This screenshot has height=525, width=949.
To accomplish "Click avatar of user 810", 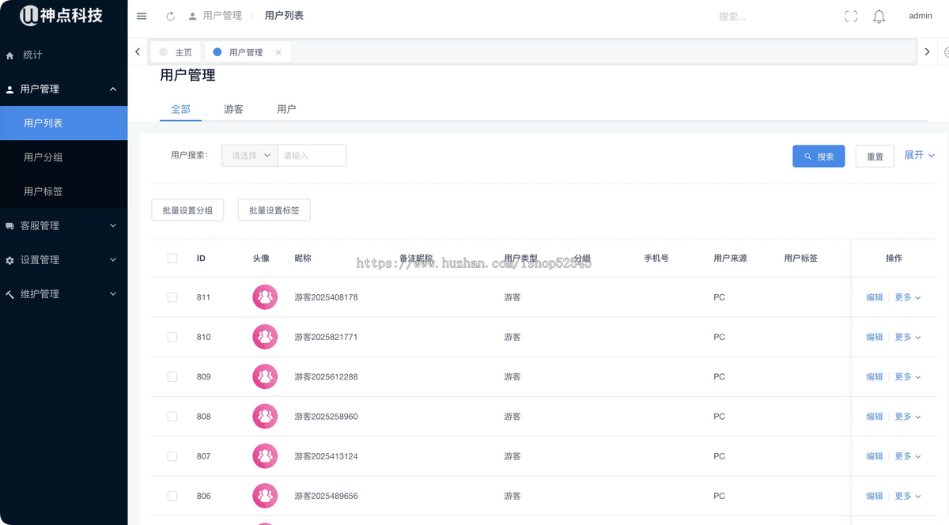I will pos(265,337).
